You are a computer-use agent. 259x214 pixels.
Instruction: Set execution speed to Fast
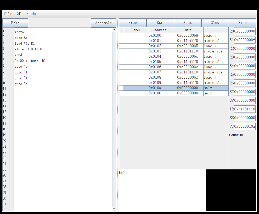188,23
